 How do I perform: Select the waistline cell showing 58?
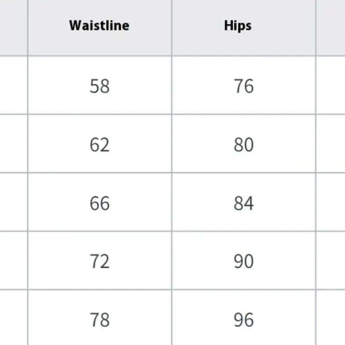coord(99,85)
